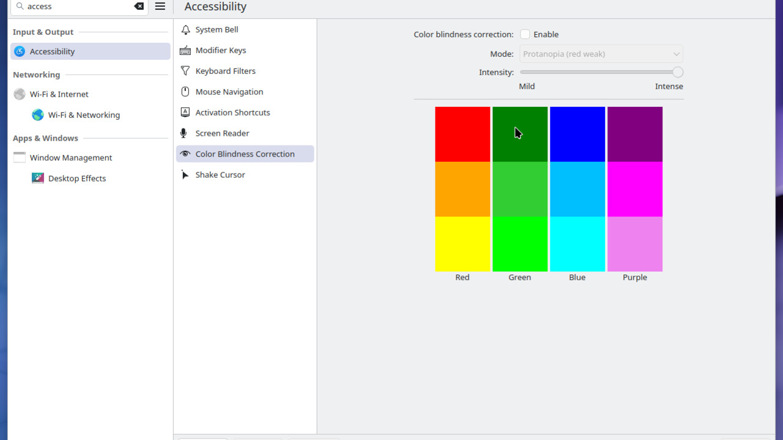Open the hamburger menu
783x440 pixels.
(x=160, y=6)
